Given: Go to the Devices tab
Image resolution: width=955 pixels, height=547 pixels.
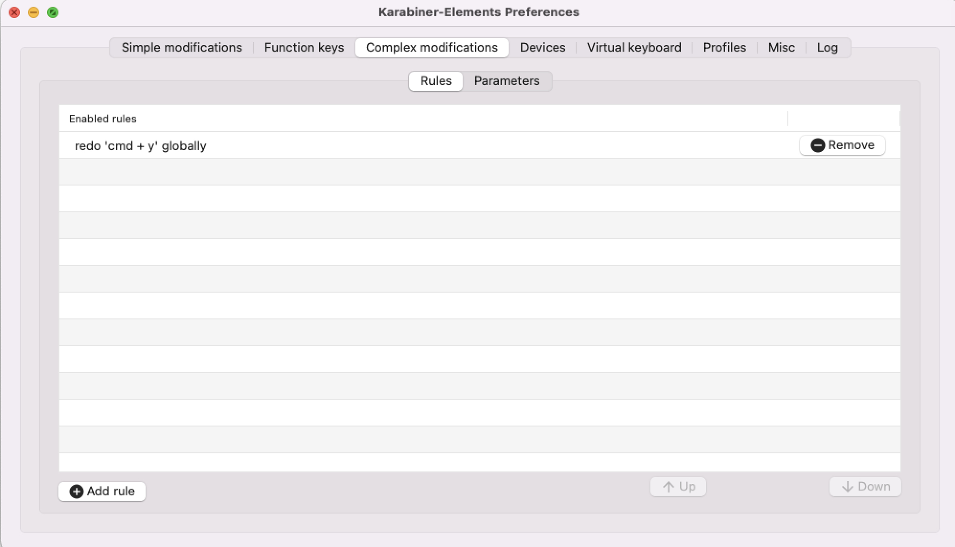Looking at the screenshot, I should click(x=543, y=47).
